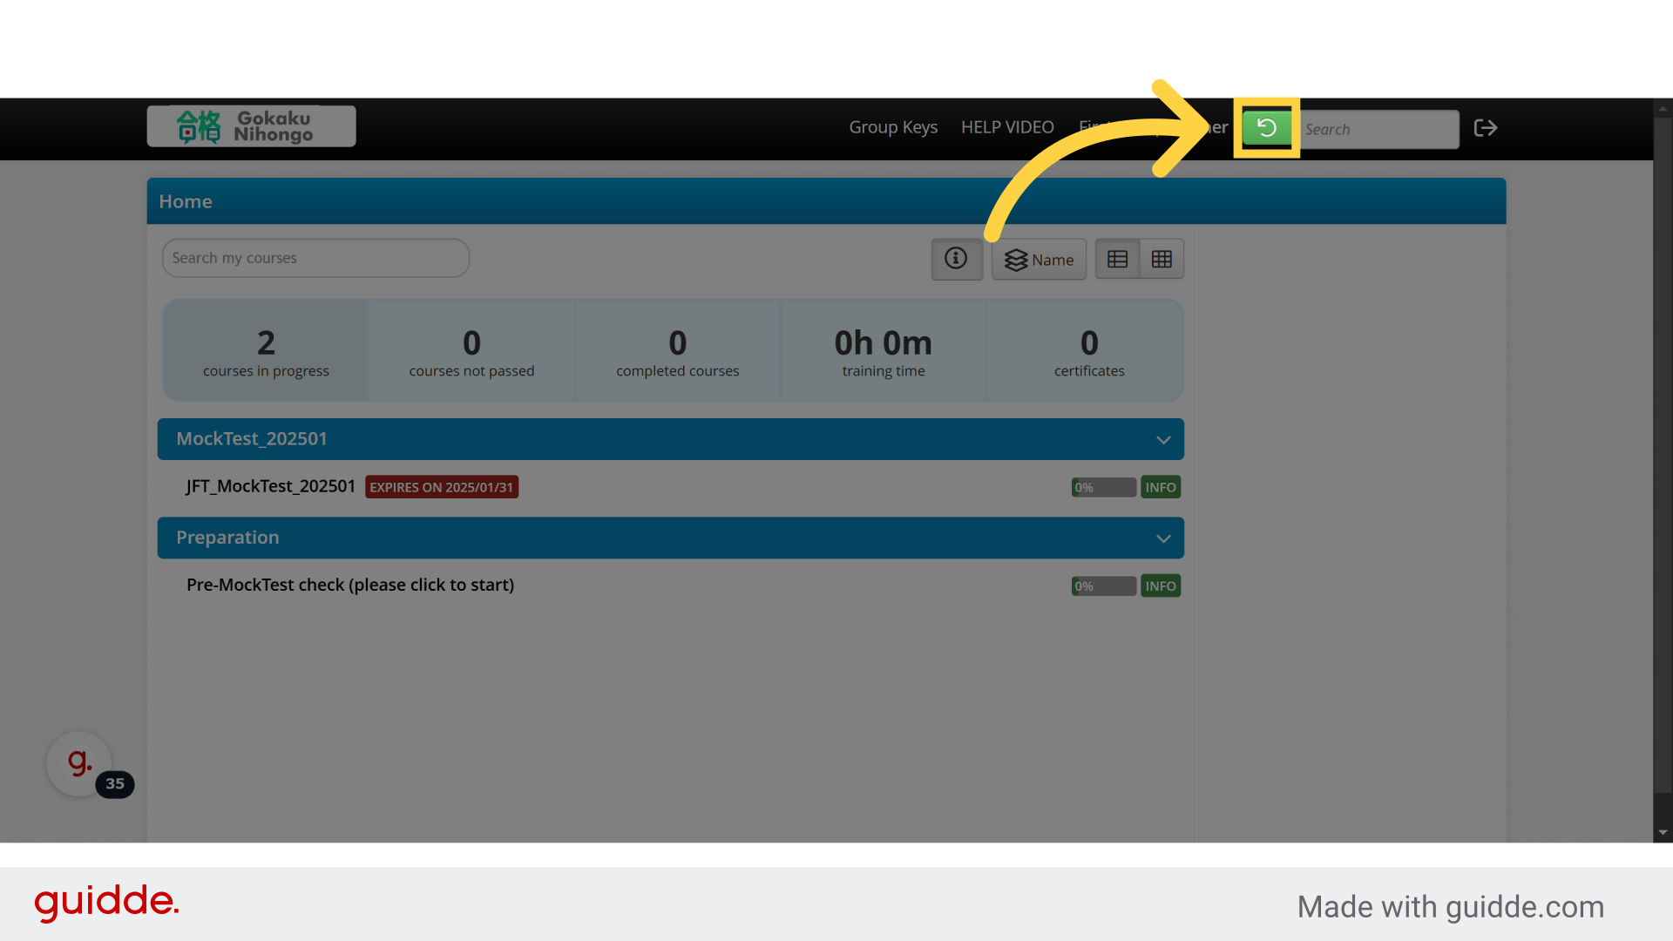
Task: Click the top header Search box
Action: pyautogui.click(x=1377, y=129)
